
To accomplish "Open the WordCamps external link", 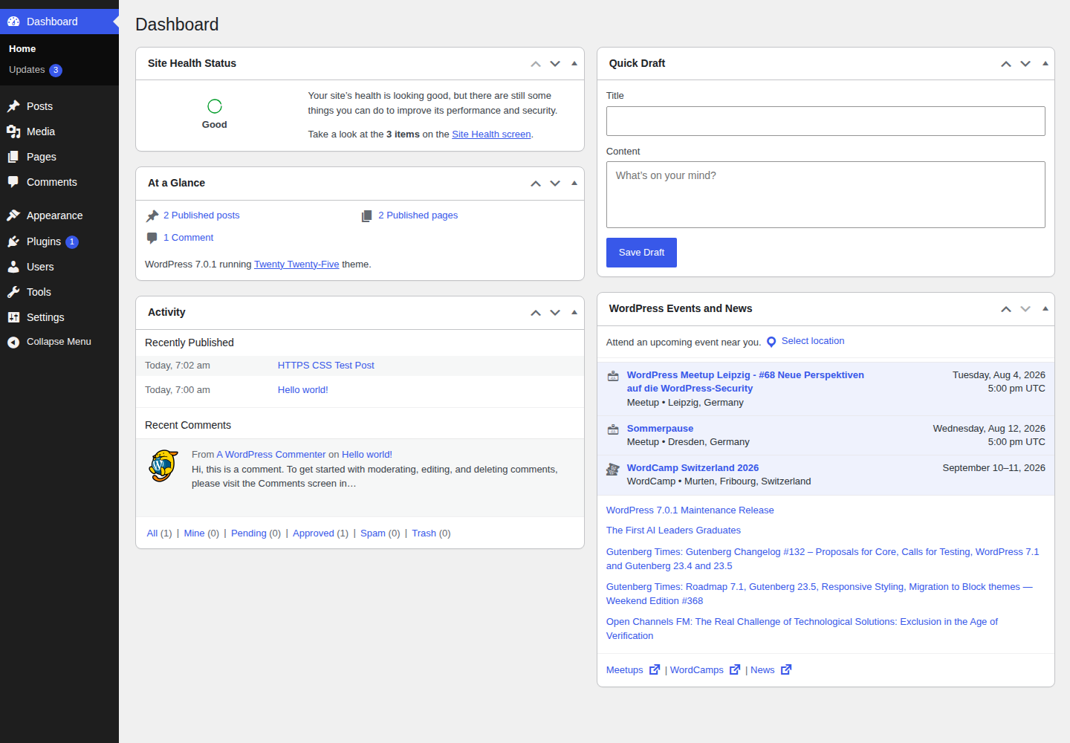I will pos(704,670).
